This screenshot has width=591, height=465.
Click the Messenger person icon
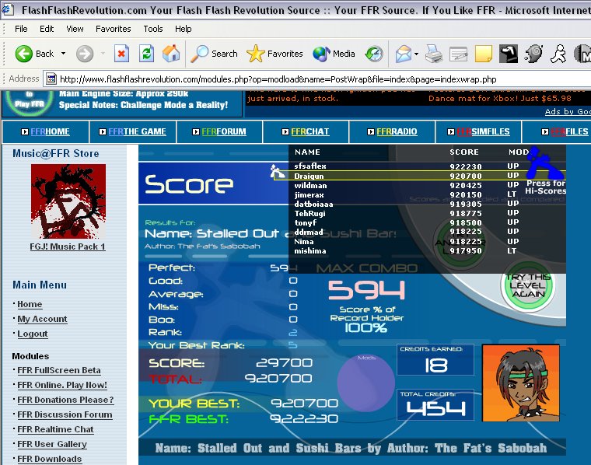coord(558,54)
